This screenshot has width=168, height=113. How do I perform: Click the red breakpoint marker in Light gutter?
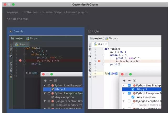(x=99, y=61)
